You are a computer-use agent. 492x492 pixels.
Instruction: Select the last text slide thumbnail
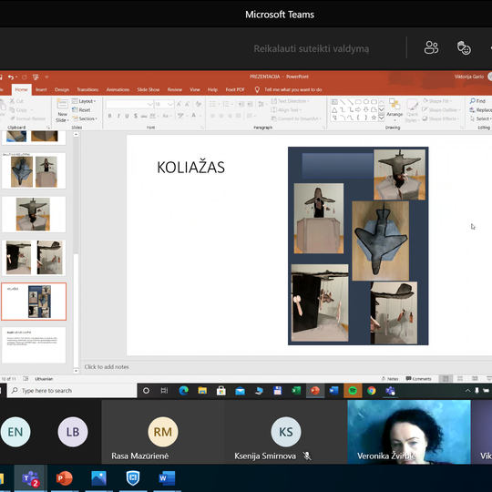[x=34, y=344]
